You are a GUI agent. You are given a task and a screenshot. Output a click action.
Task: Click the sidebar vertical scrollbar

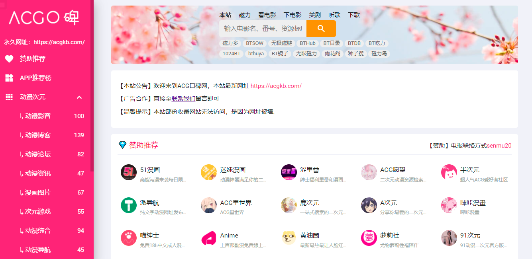click(x=92, y=86)
